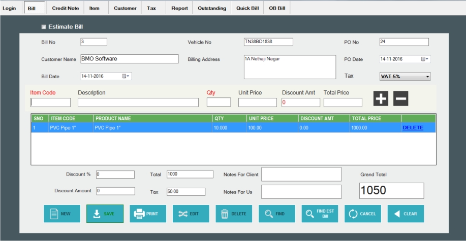Screen dimensions: 466x241
Task: Open the Customer tab
Action: (125, 8)
